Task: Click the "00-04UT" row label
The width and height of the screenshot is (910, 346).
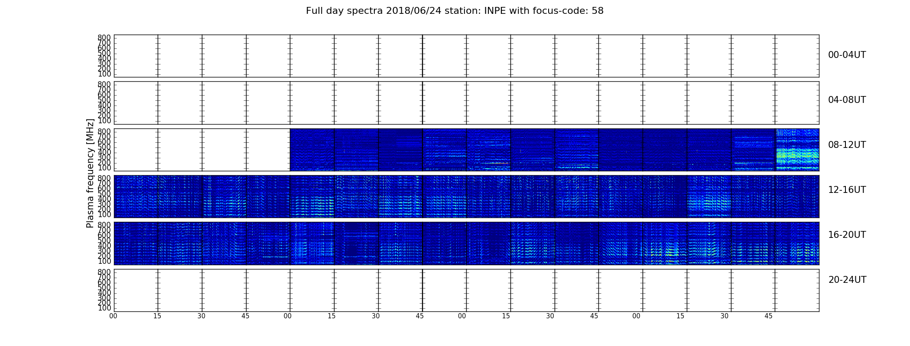Action: coord(847,55)
